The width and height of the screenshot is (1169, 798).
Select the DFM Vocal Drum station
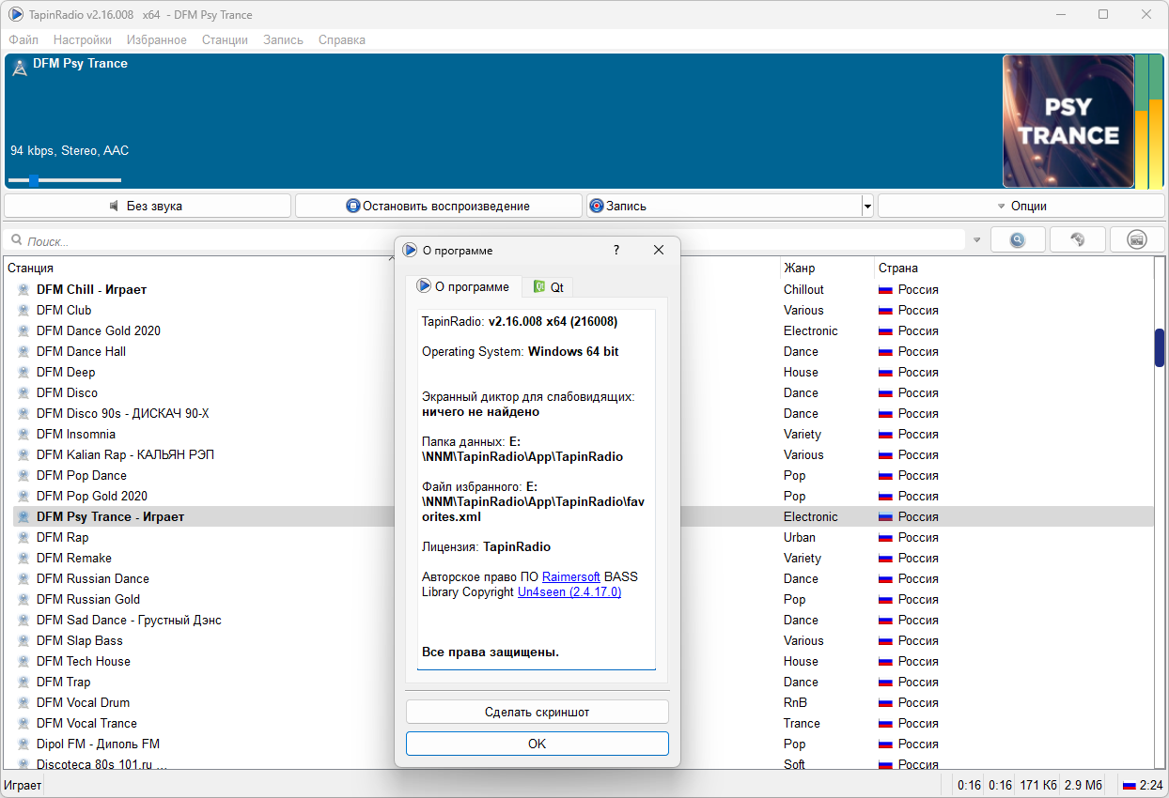coord(83,703)
